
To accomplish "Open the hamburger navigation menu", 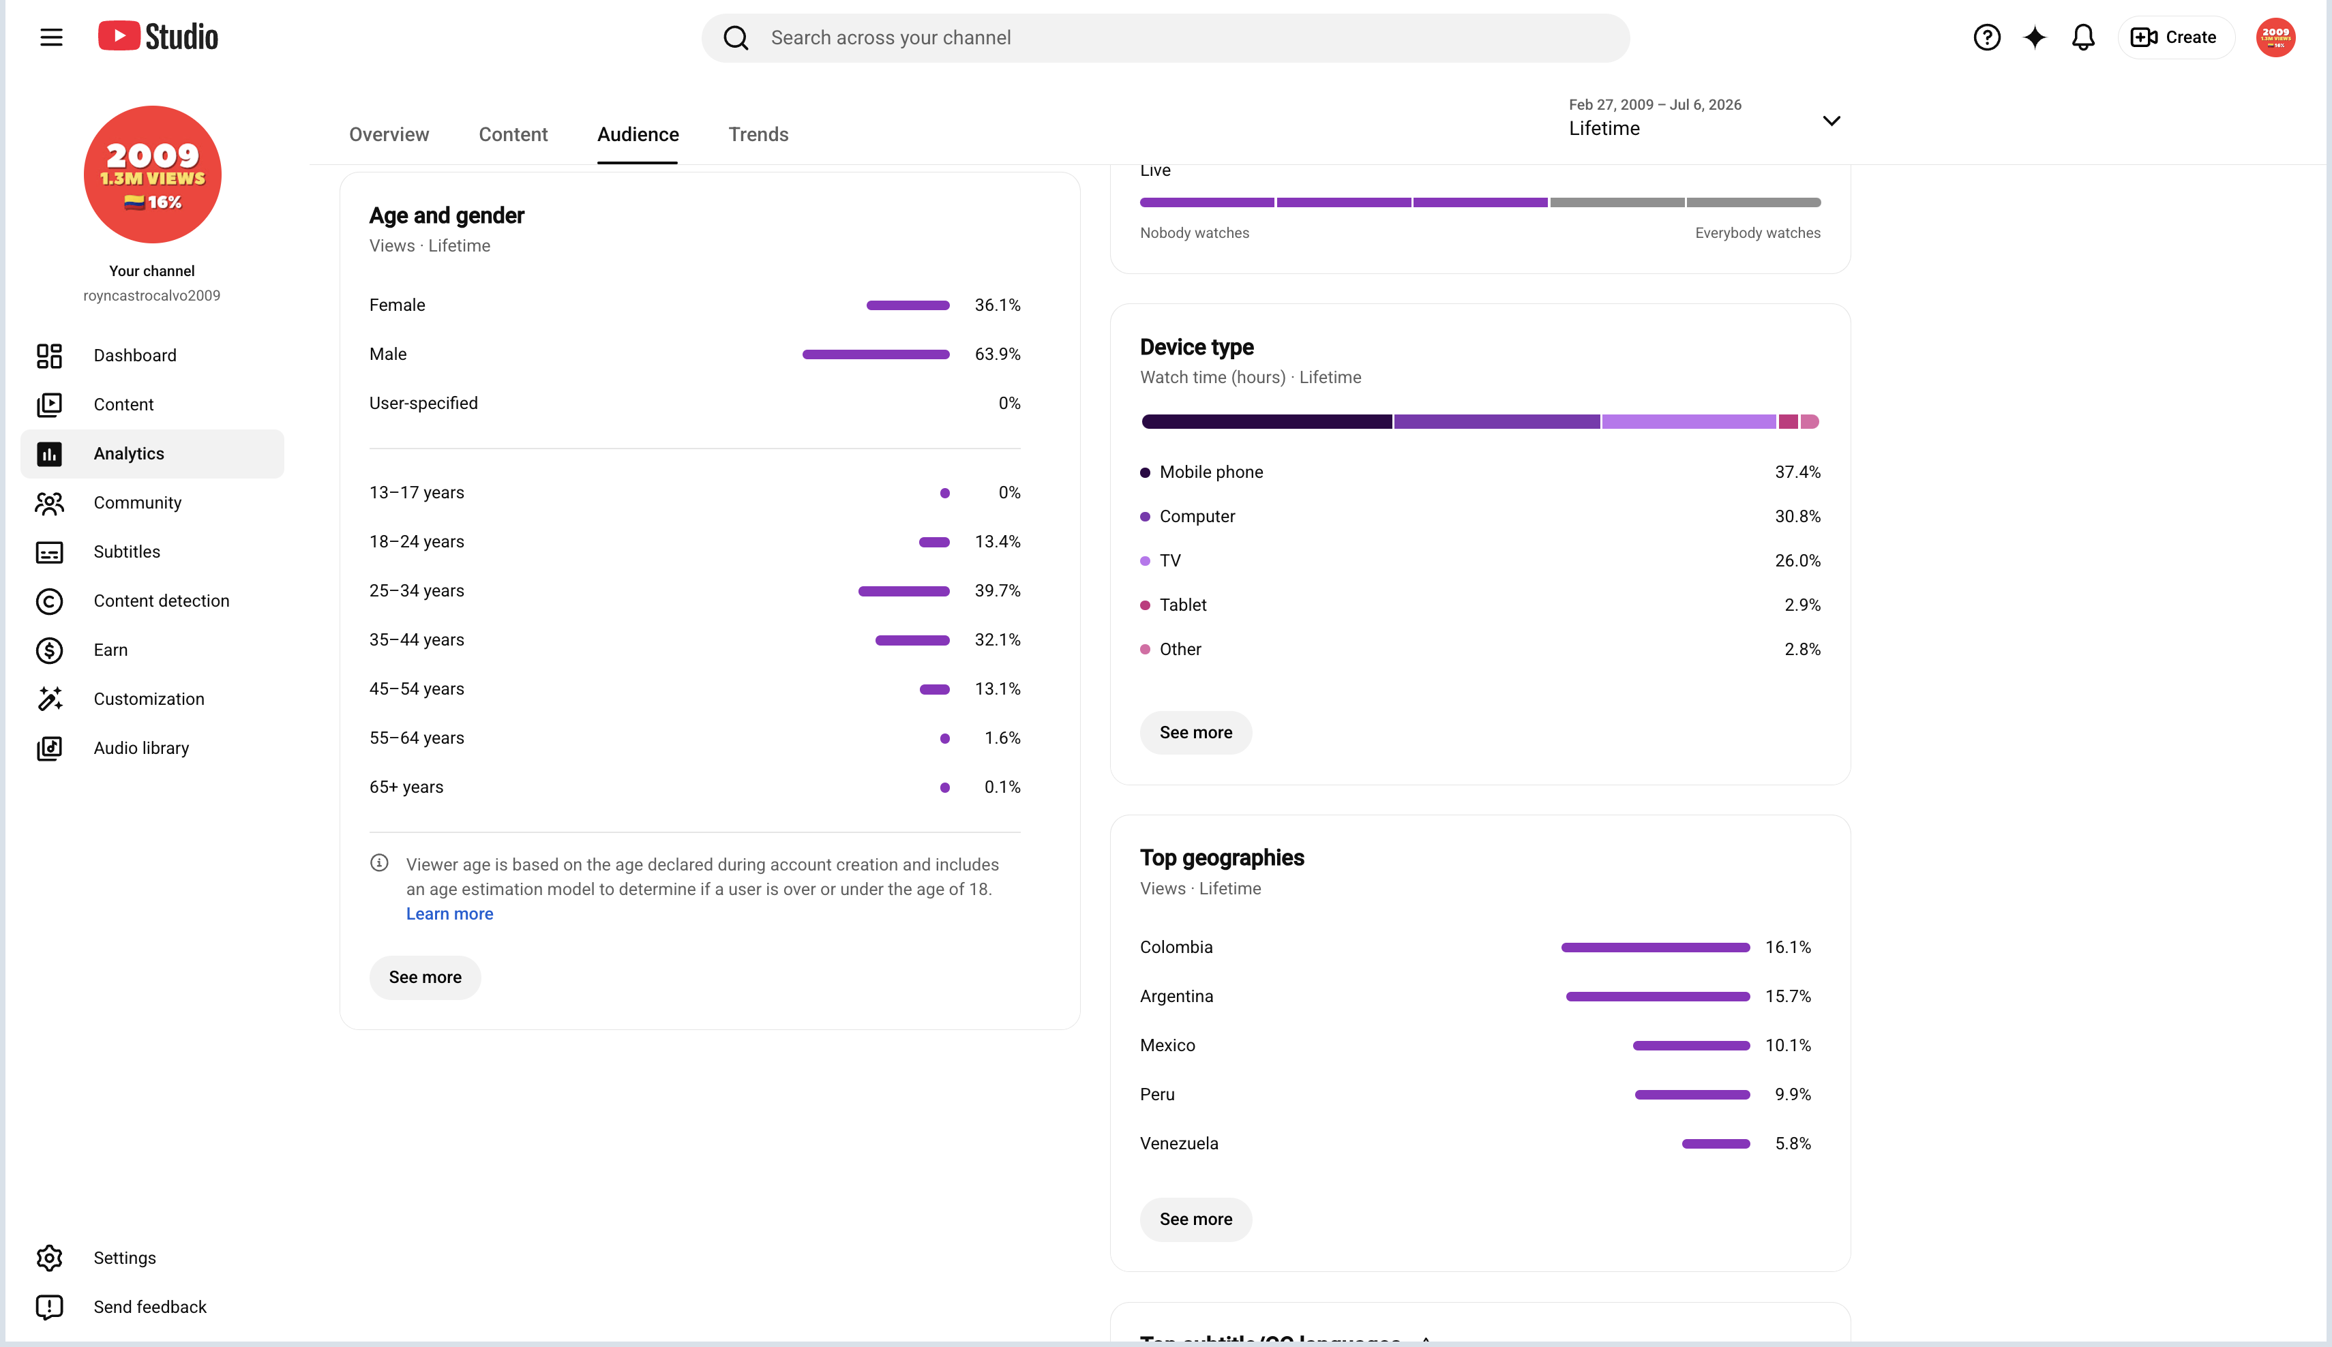I will [x=51, y=38].
